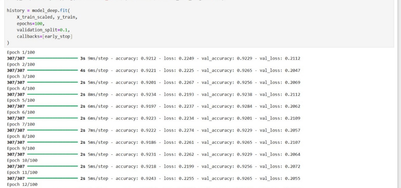Click the 'Epoch 4/100' label

click(x=21, y=89)
